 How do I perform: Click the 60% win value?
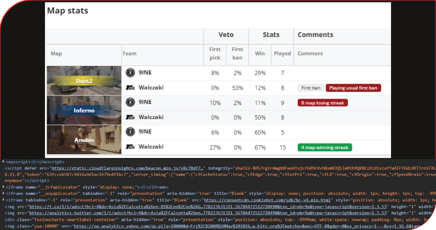[260, 133]
